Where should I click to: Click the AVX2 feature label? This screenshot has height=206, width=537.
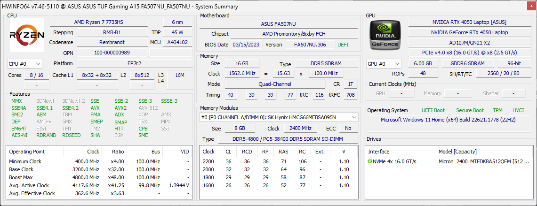tap(120, 108)
